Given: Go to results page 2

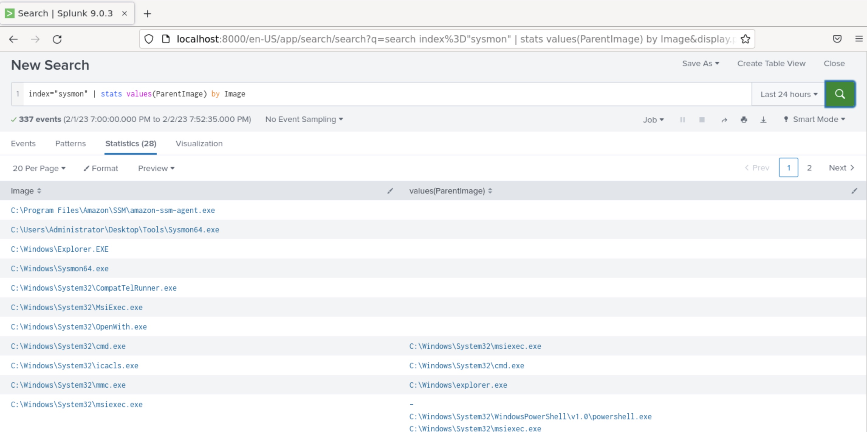Looking at the screenshot, I should coord(809,168).
